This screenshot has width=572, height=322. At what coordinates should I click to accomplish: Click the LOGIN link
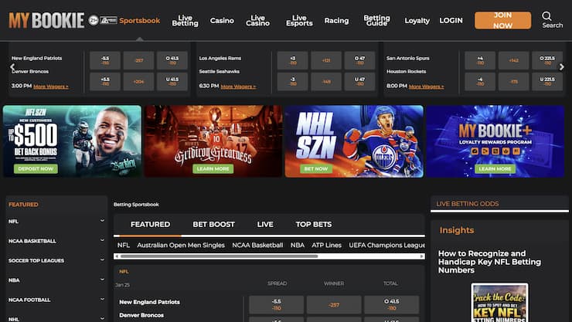click(451, 20)
